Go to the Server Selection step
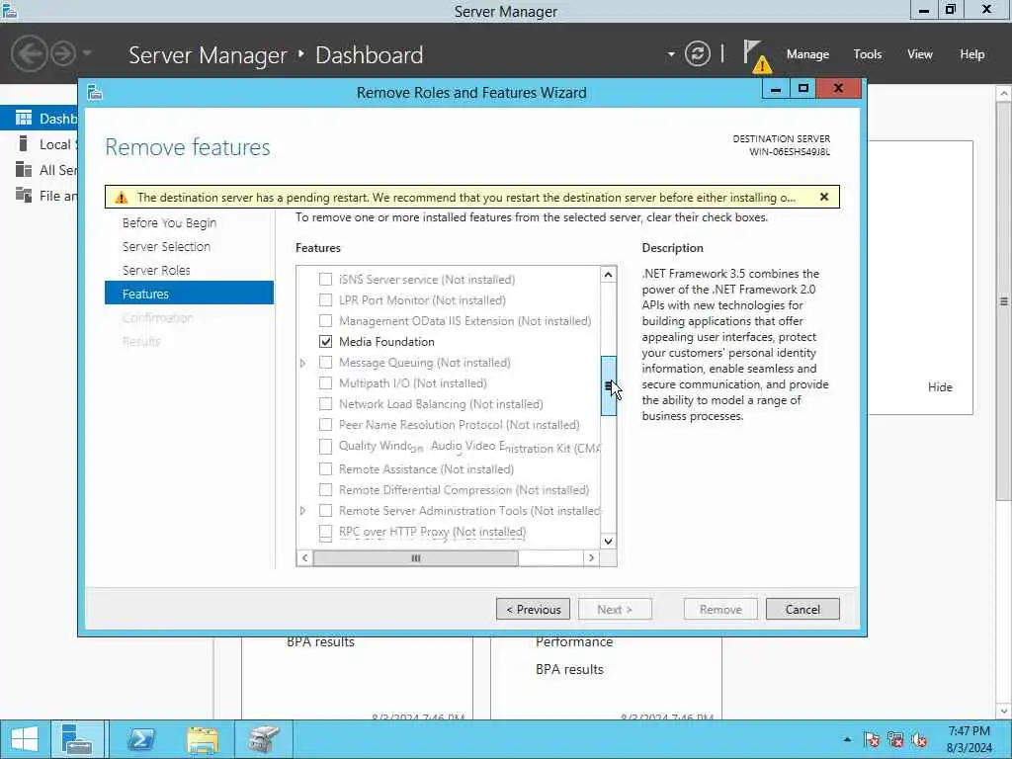This screenshot has height=759, width=1012. 166,246
